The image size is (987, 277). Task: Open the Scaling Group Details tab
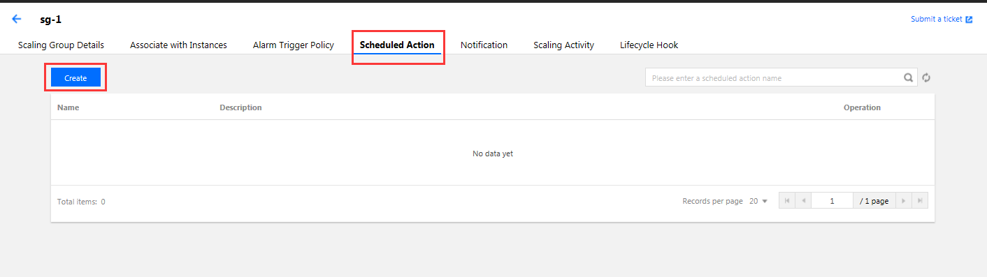[x=61, y=45]
